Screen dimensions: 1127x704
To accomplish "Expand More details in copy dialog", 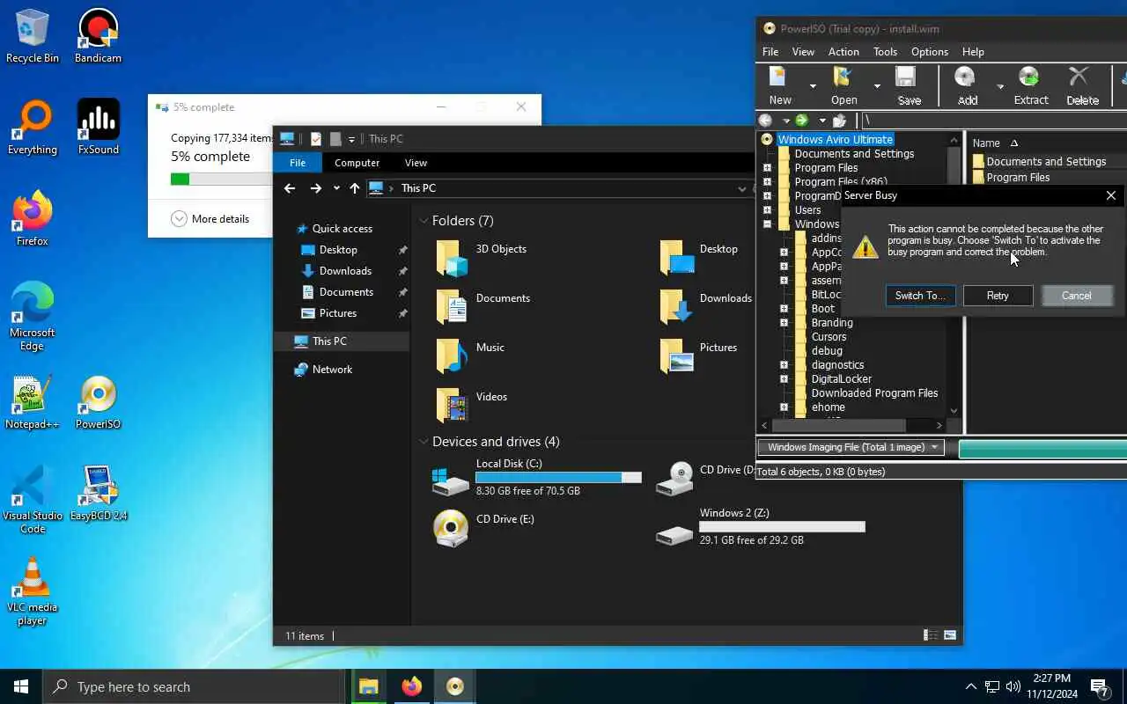I will [210, 219].
